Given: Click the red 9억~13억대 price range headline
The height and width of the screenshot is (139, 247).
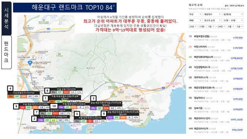Looking at the screenshot, I should [130, 30].
